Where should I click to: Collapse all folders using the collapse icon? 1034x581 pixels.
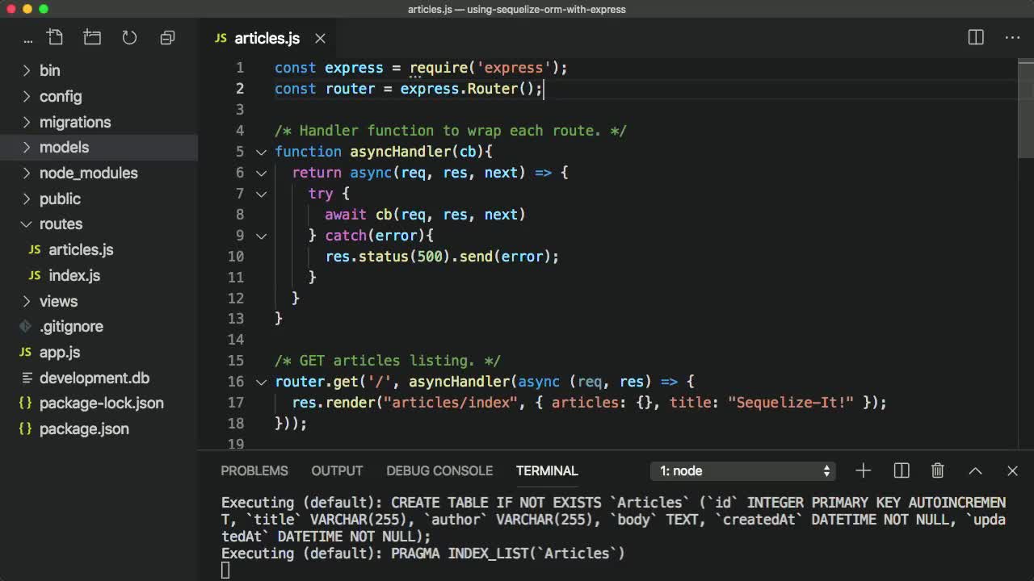click(167, 37)
